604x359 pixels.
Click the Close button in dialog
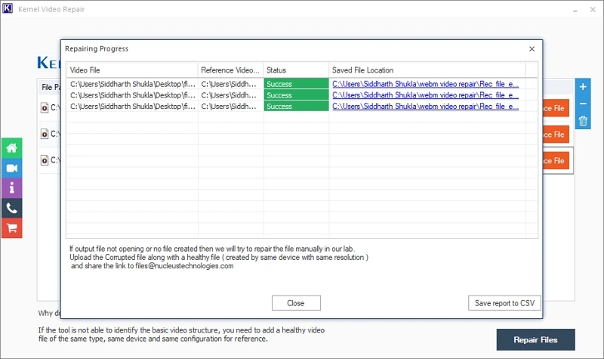(296, 303)
